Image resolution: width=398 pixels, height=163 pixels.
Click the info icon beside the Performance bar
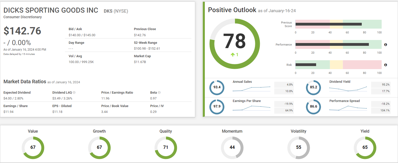coord(386,45)
